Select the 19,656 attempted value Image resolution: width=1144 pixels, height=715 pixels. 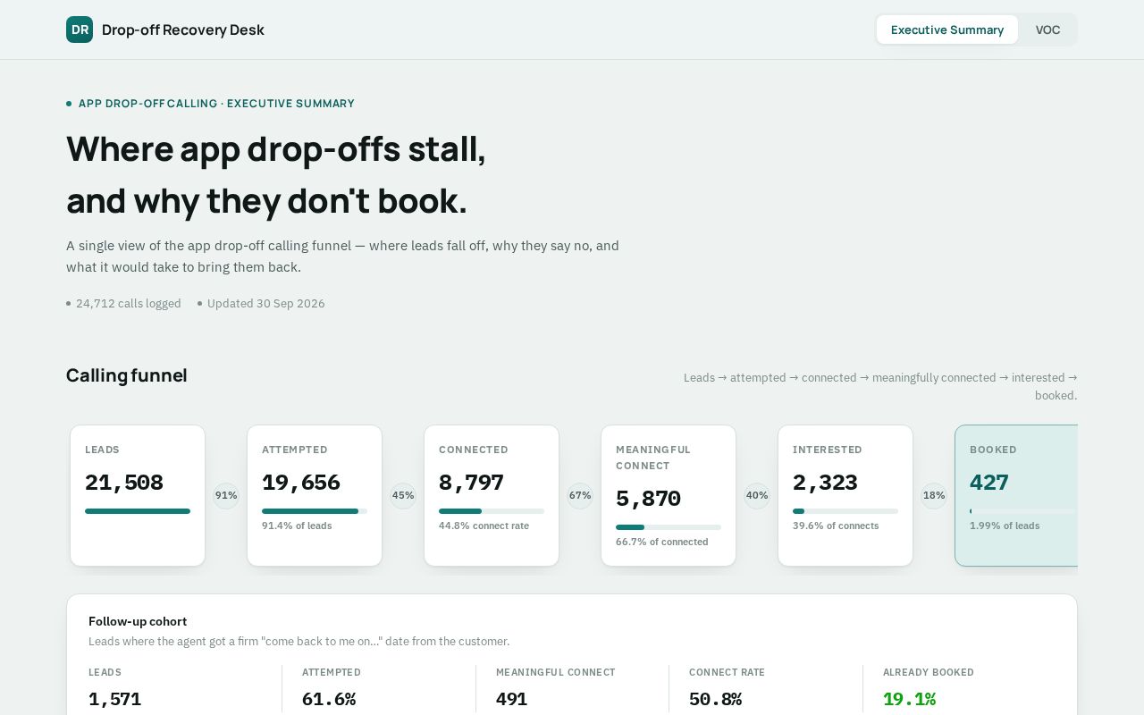(301, 483)
